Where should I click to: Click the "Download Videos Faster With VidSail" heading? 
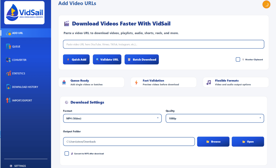[x=121, y=24]
